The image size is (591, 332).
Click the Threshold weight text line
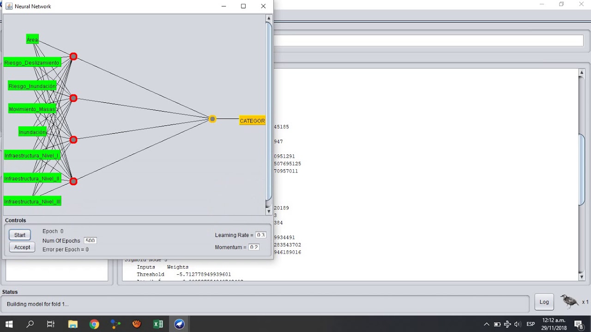(184, 274)
